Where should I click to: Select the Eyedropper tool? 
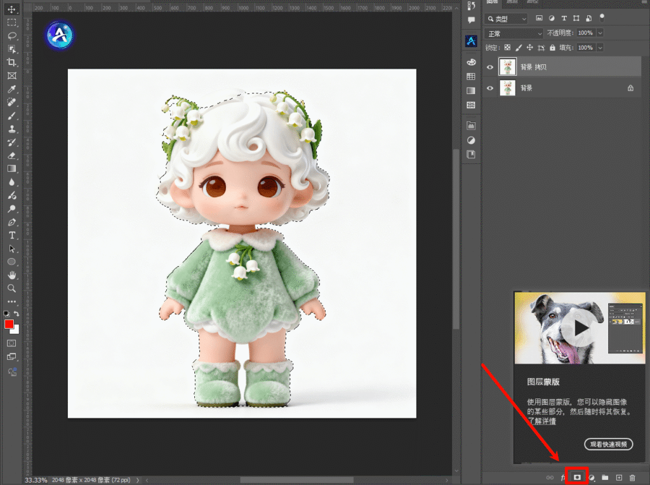(x=11, y=89)
